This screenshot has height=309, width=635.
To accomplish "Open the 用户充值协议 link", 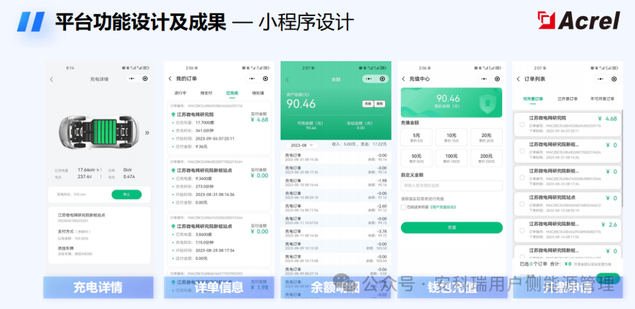I will (x=443, y=207).
